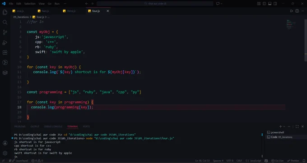
Task: Open the Selection menu
Action: coord(30,4)
